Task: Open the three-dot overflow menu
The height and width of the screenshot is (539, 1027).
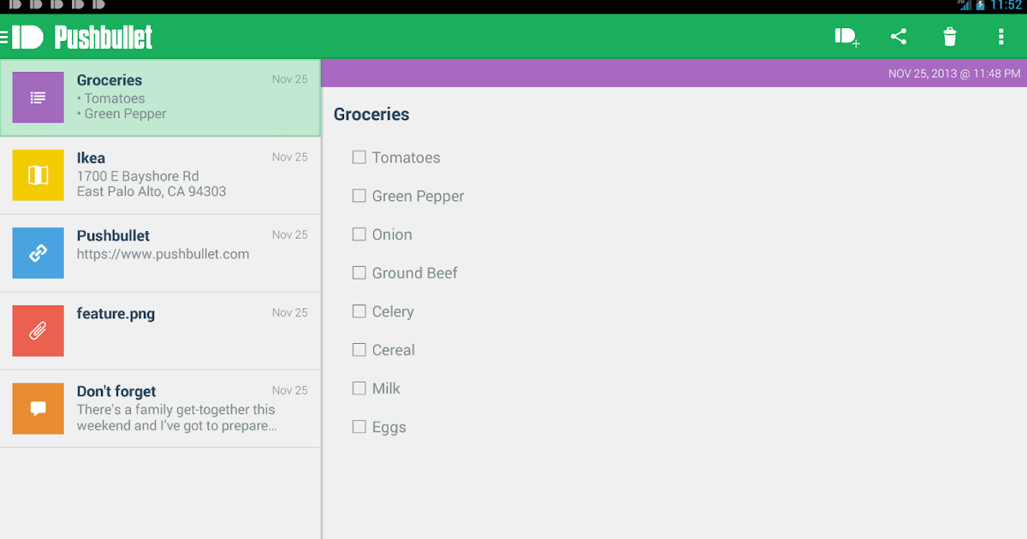Action: (1000, 37)
